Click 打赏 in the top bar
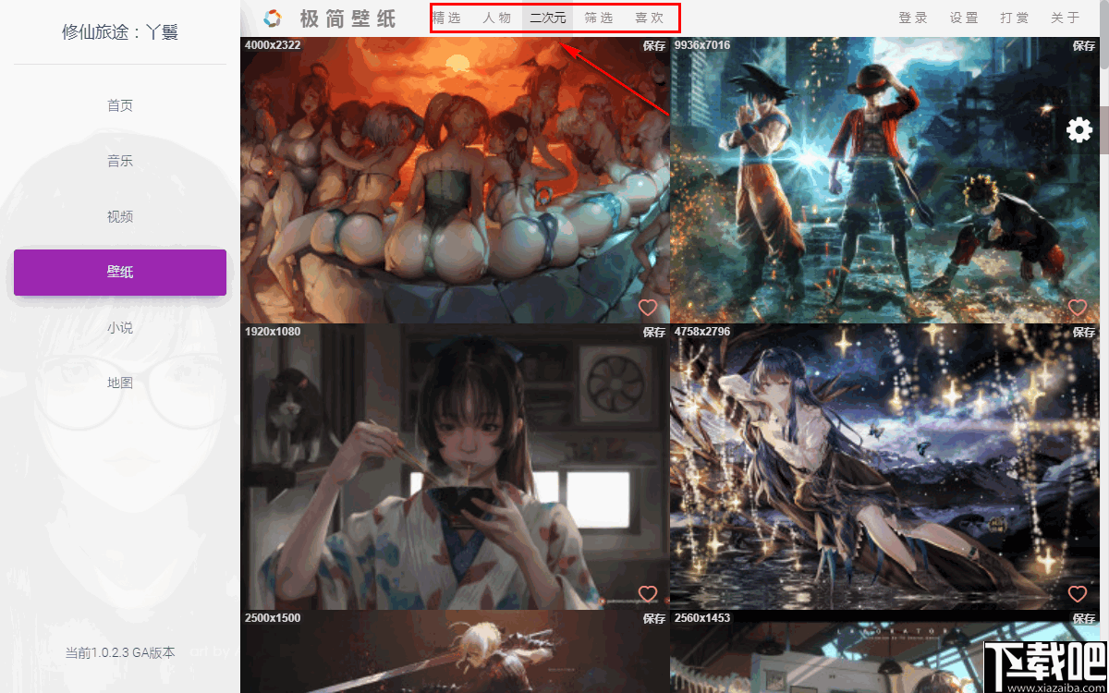This screenshot has height=693, width=1109. coord(1015,18)
